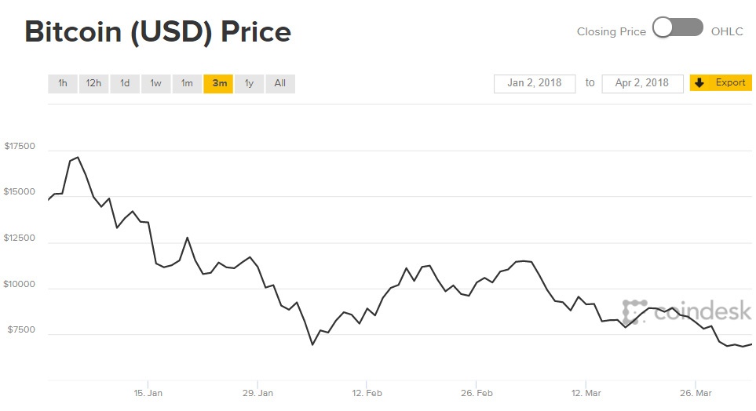Image resolution: width=756 pixels, height=411 pixels.
Task: Select the 1h time range
Action: [63, 83]
